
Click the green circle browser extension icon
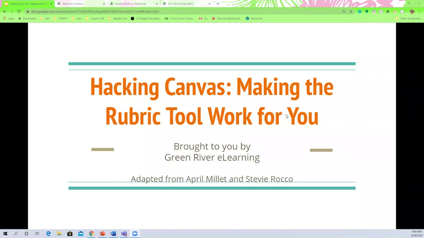[x=367, y=12]
